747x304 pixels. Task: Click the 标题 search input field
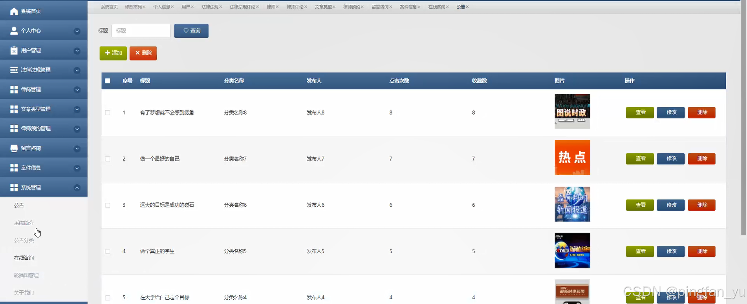click(141, 31)
